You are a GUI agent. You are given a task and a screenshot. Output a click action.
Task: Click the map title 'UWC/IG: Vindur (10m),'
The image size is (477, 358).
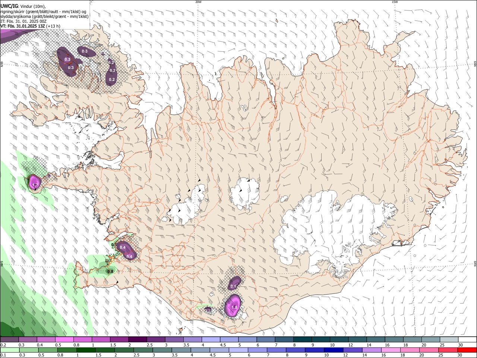(23, 6)
